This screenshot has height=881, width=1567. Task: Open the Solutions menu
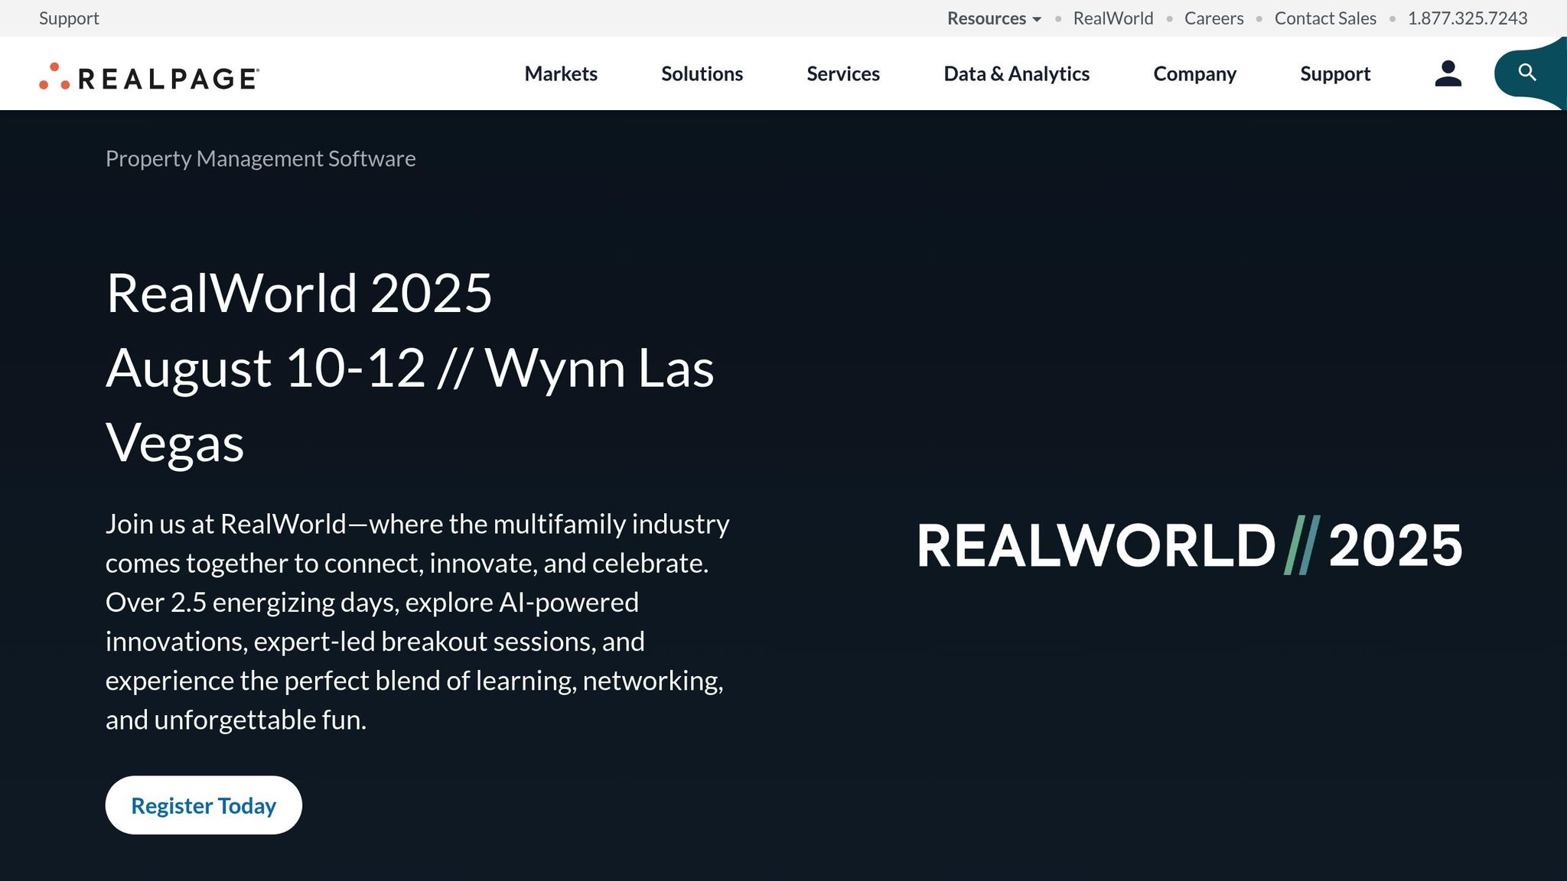pyautogui.click(x=702, y=73)
